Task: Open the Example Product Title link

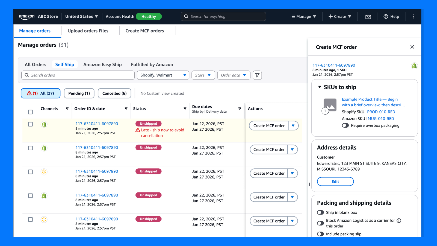Action: [x=373, y=102]
